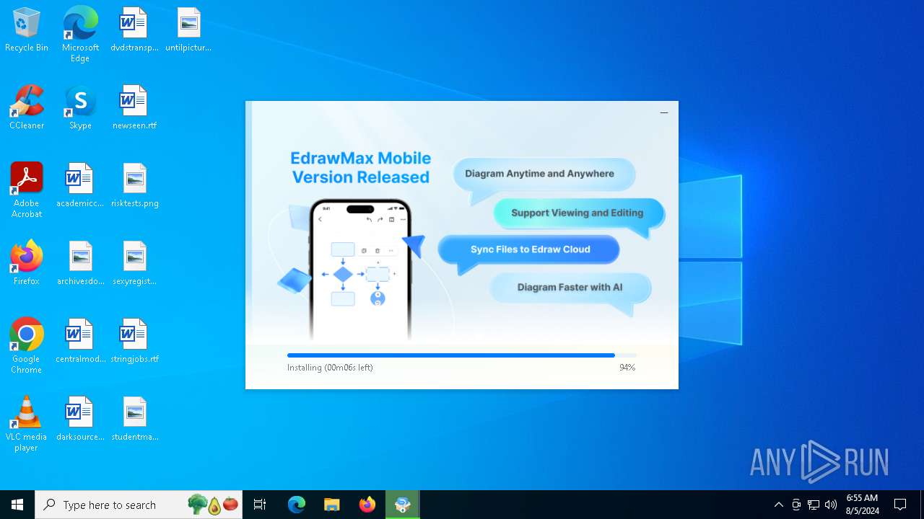Open Task View on the taskbar
Screen dimensions: 924x519
click(260, 505)
